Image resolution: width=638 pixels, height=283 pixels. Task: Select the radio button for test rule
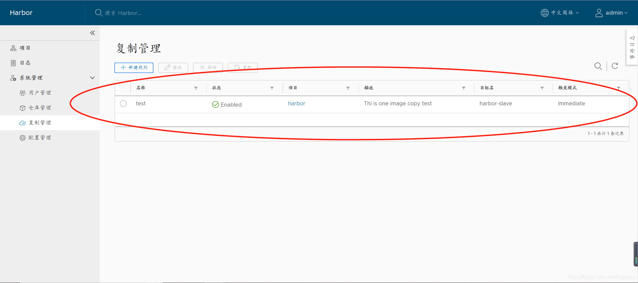click(123, 104)
